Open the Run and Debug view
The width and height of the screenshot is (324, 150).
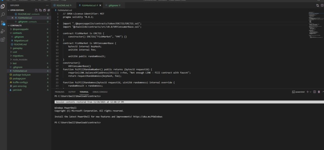tap(3, 31)
